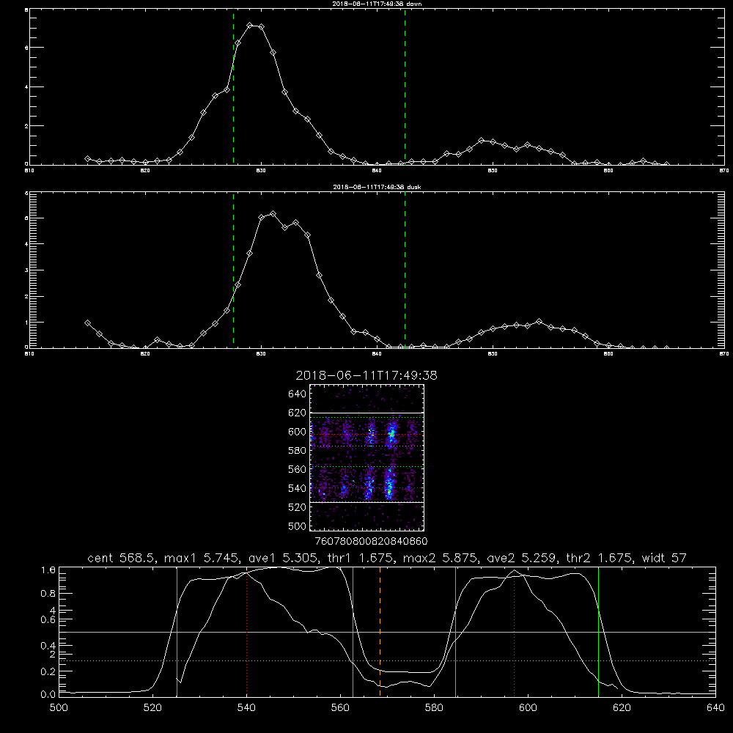Click the dusk plot title text

pos(377,187)
